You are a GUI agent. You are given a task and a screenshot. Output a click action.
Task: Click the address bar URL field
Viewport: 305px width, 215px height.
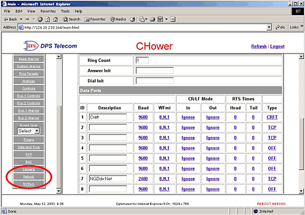point(145,28)
